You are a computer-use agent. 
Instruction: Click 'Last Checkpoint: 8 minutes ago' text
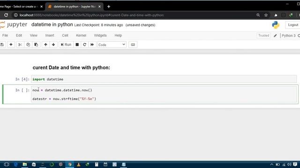coord(98,25)
